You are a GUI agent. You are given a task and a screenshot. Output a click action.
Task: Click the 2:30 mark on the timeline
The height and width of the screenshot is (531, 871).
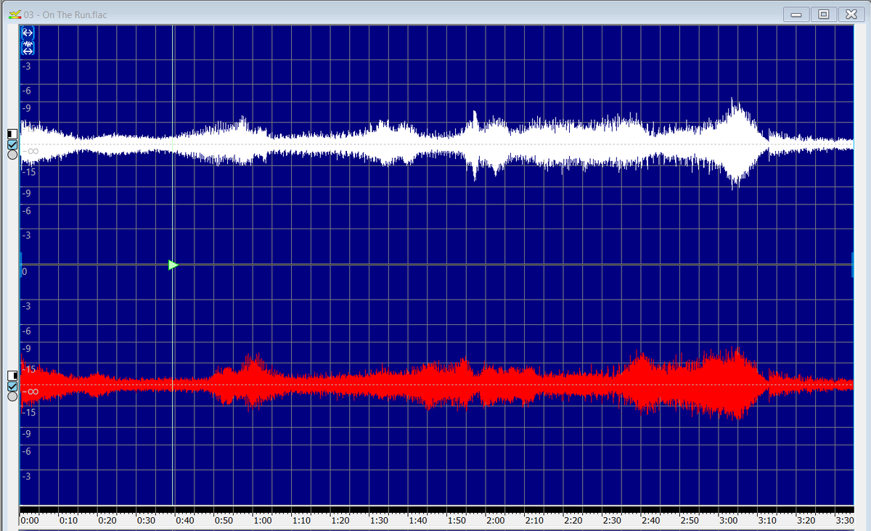pos(611,520)
